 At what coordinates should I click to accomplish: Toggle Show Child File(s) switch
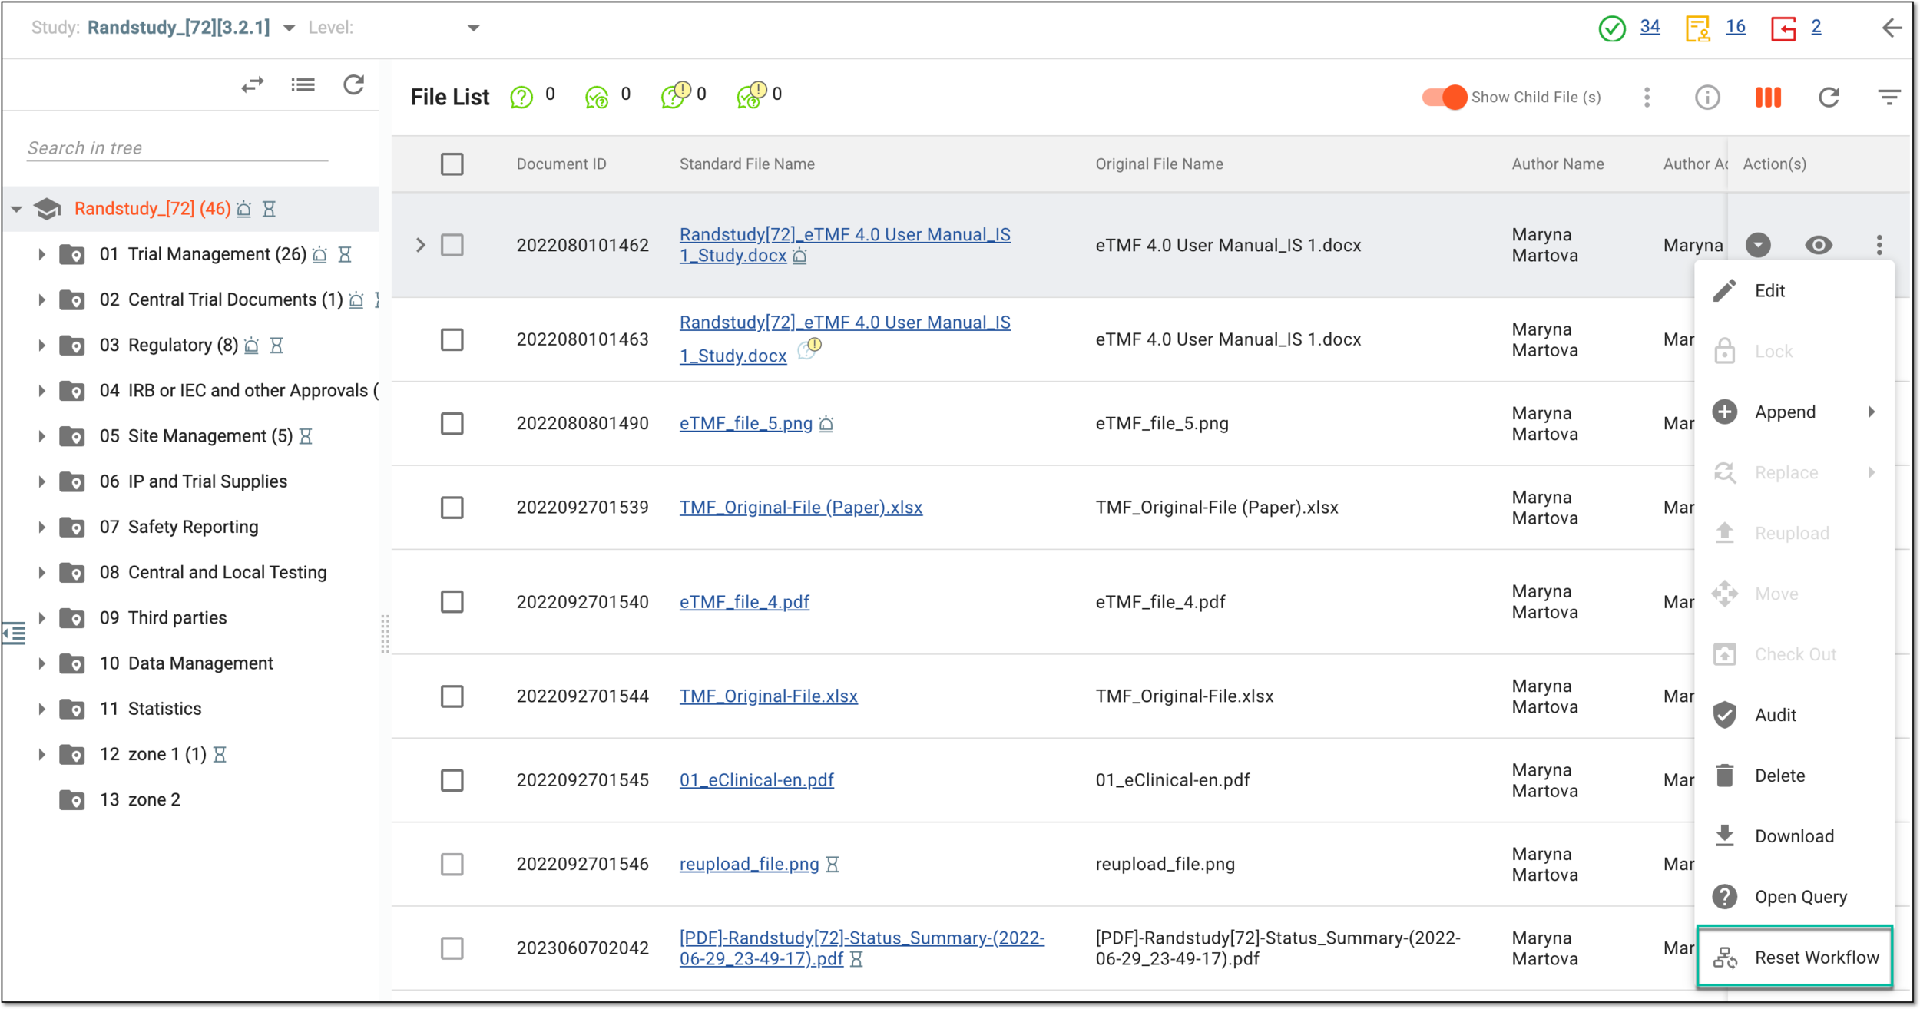(1444, 98)
